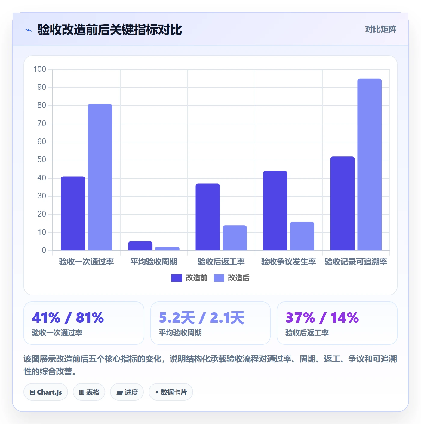Image resolution: width=421 pixels, height=424 pixels.
Task: Click the grid icon in 表格 chip
Action: click(81, 392)
